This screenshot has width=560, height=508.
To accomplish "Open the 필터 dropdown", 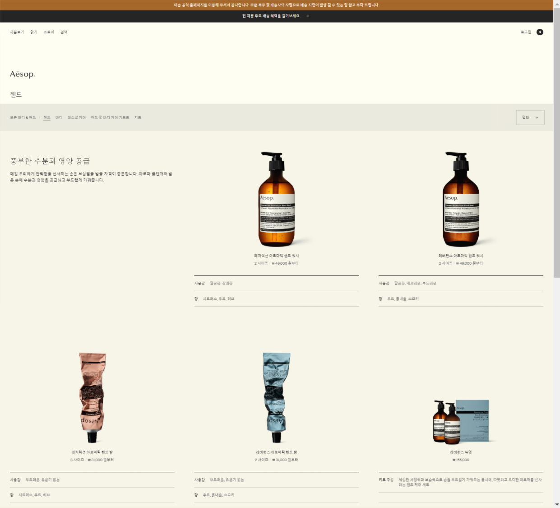I will tap(530, 117).
